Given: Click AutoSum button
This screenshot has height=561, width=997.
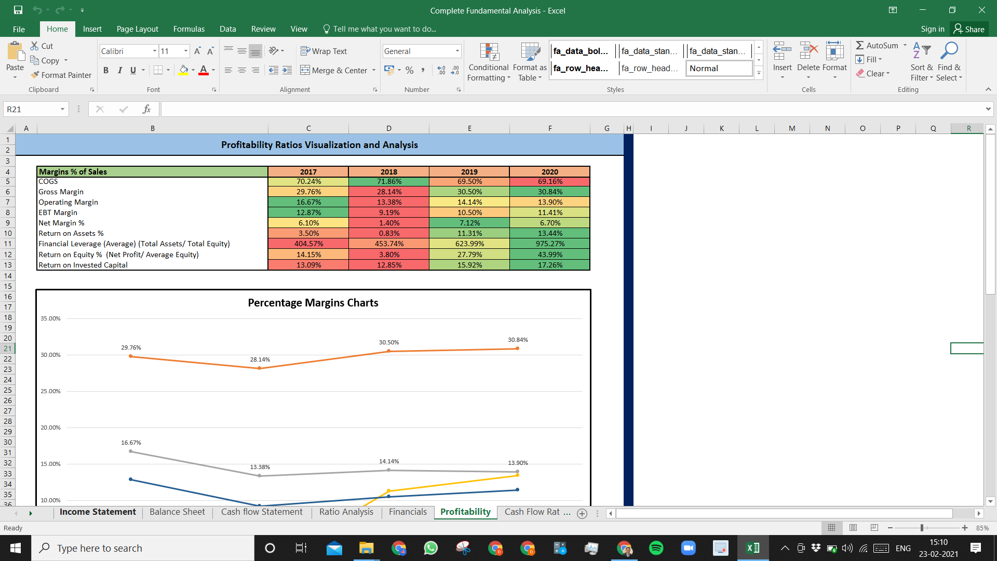Looking at the screenshot, I should 878,46.
